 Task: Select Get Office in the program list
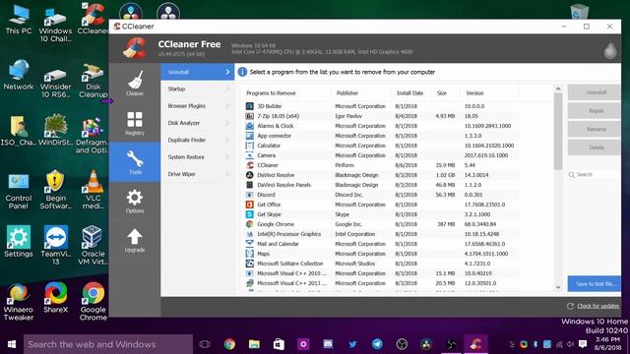[x=380, y=205]
